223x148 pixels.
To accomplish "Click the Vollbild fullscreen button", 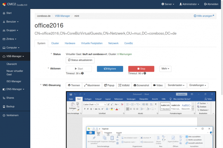I will tap(124, 85).
